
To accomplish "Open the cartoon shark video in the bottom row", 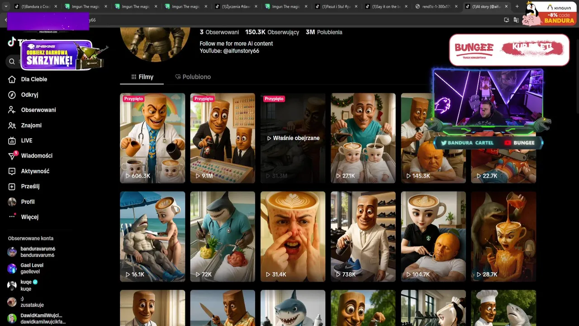I will point(293,308).
